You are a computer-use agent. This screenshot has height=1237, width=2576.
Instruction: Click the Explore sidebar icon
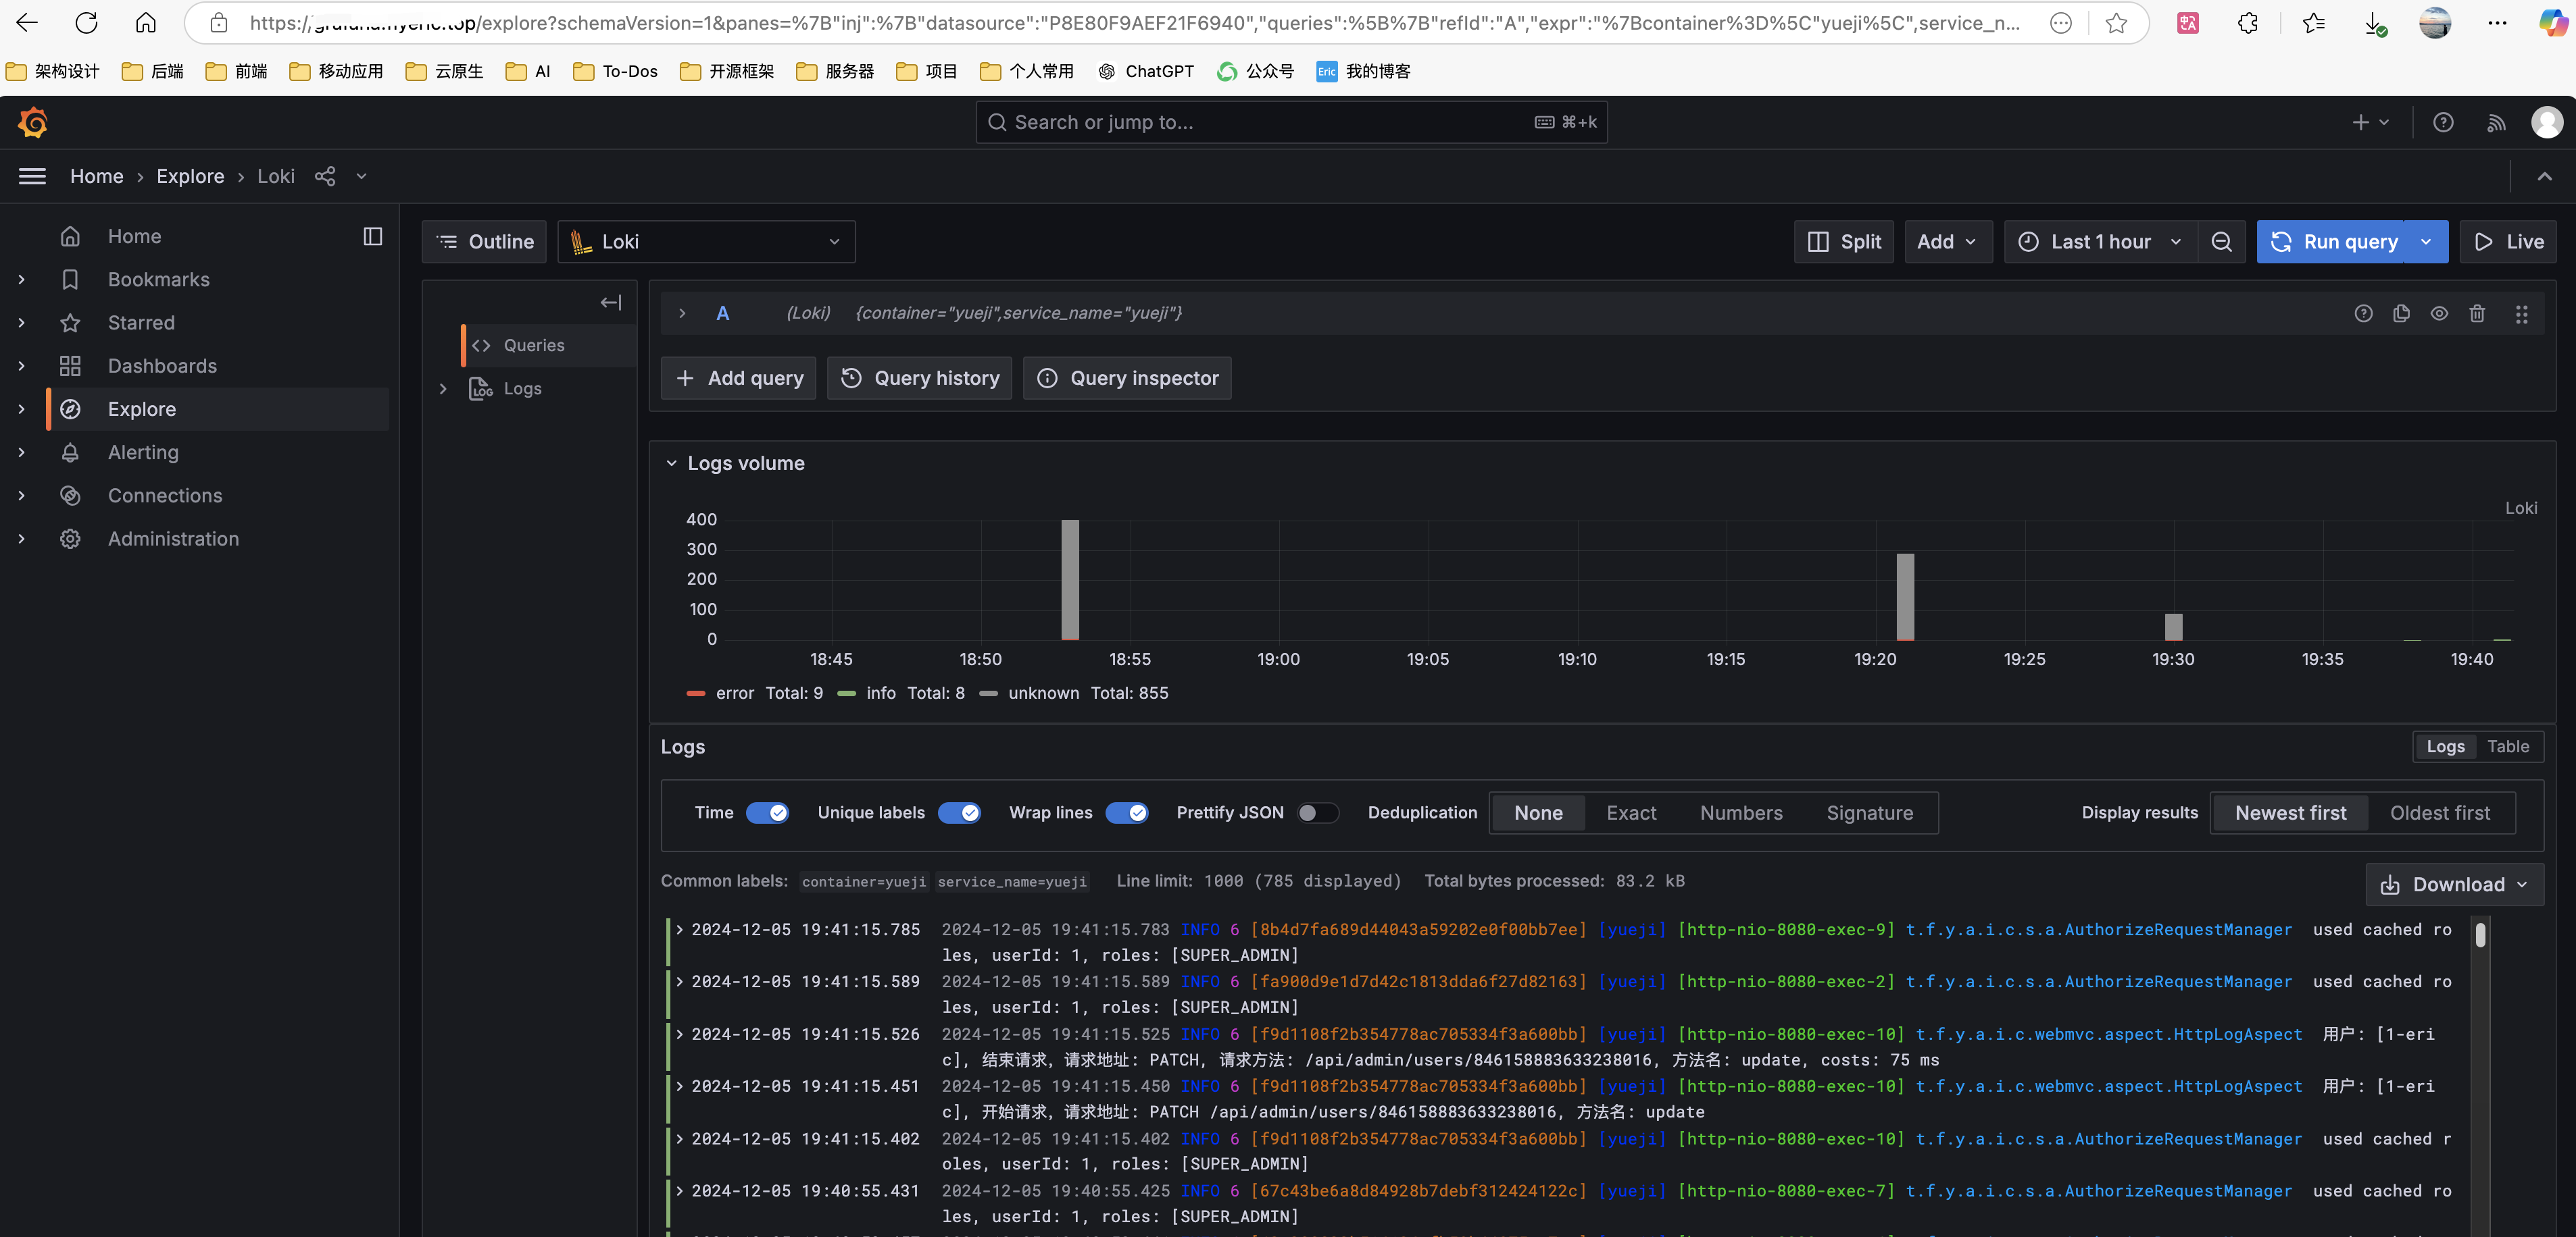(x=69, y=409)
